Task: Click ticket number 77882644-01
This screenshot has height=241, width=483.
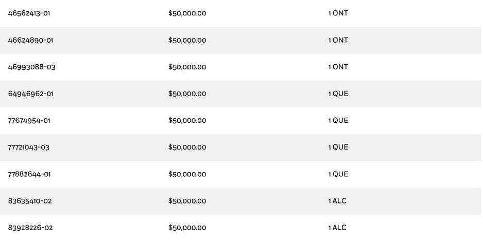Action: pos(29,174)
